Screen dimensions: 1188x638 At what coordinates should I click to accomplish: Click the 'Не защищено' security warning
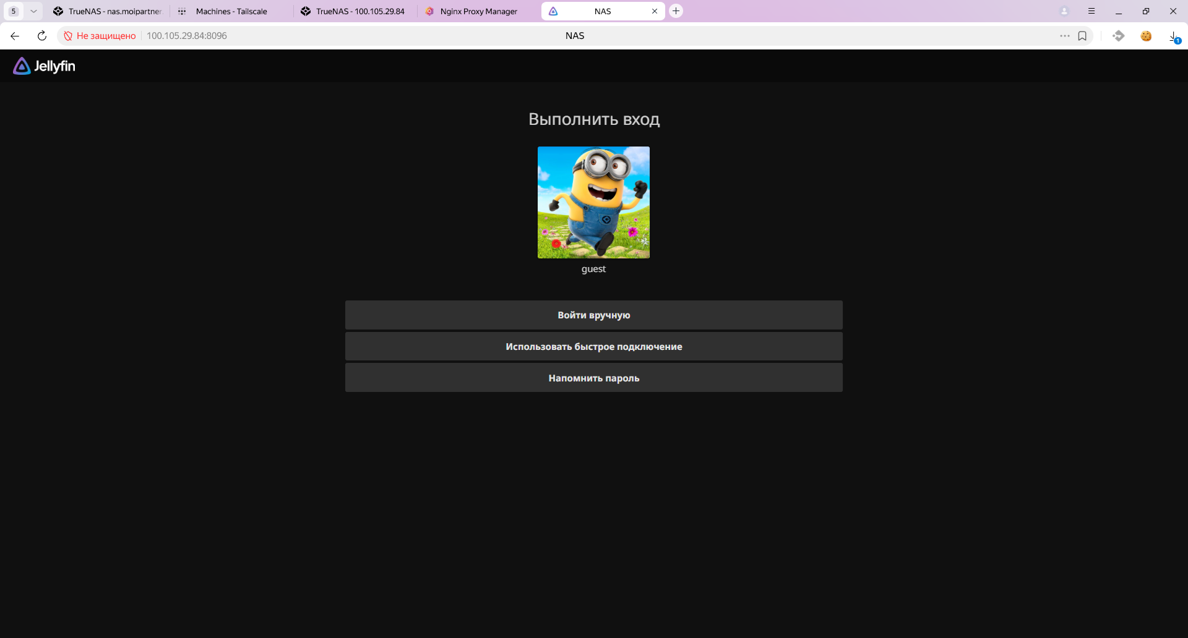[100, 36]
